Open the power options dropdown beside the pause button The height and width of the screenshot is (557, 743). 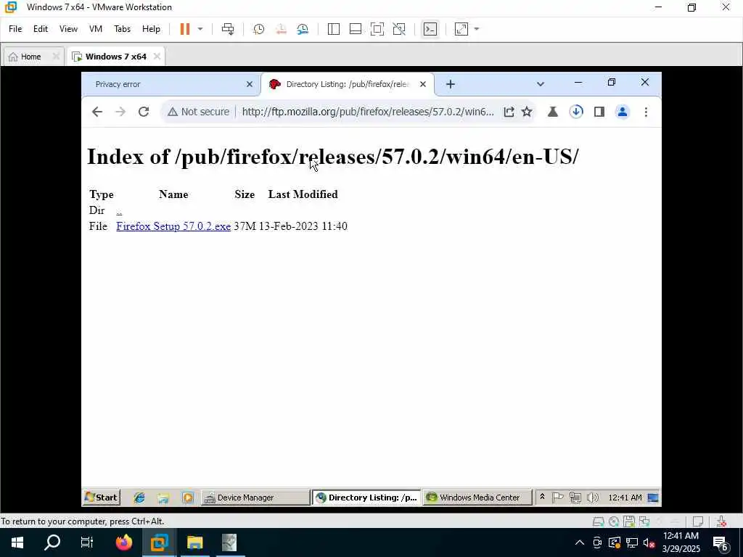coord(200,29)
